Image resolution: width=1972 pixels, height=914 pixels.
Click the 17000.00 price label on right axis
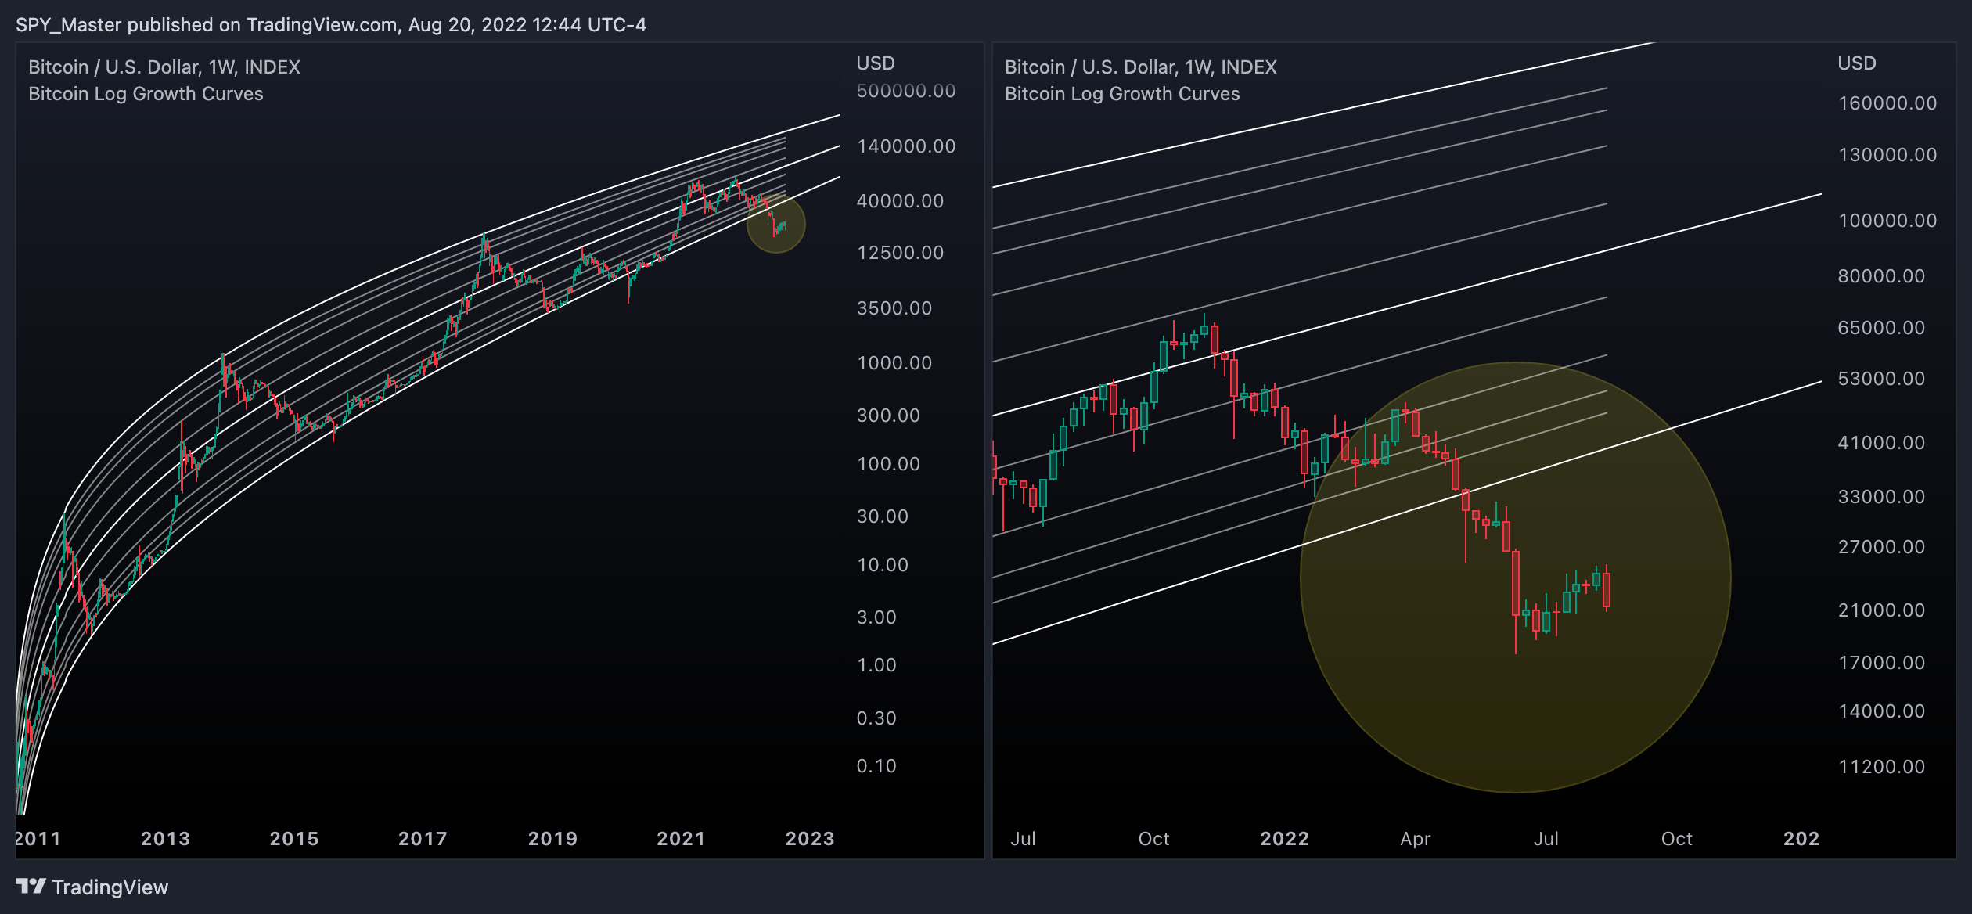(1881, 663)
